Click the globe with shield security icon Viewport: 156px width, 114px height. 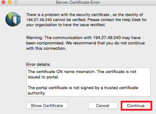point(13,19)
